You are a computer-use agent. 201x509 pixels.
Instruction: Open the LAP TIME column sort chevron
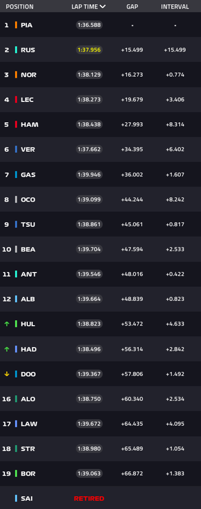[x=102, y=6]
